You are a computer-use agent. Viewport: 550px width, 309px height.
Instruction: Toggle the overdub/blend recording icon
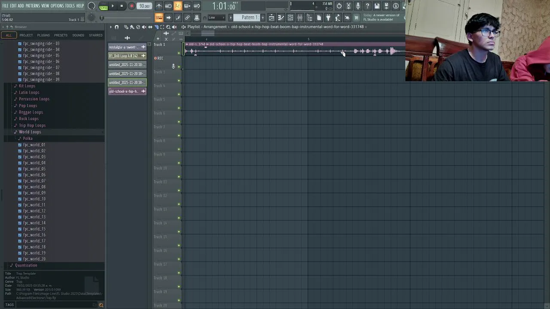187,6
